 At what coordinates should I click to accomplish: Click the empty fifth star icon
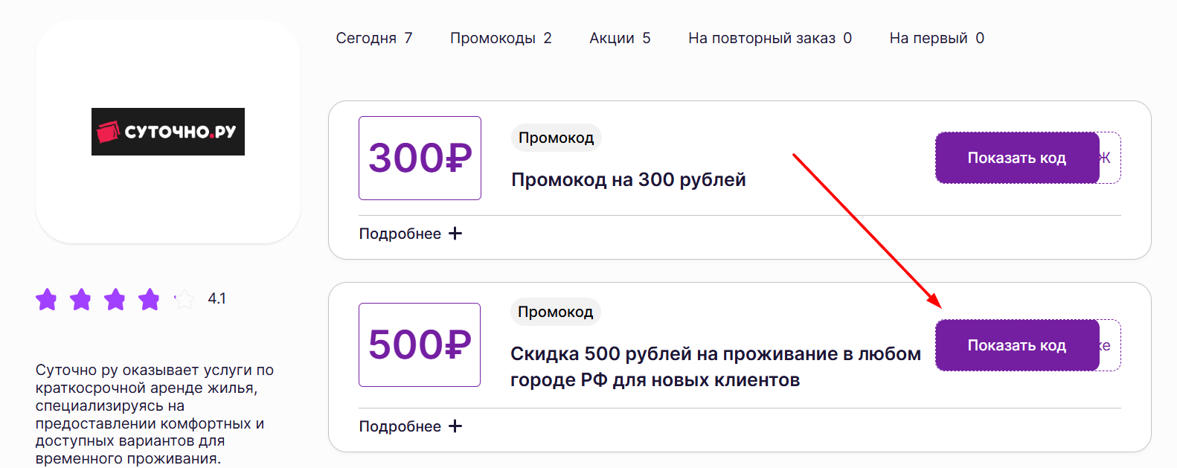pos(182,300)
